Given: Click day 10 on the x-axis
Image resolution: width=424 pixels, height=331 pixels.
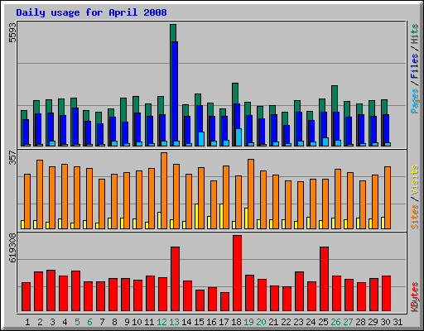Looking at the screenshot, I should 137,322.
